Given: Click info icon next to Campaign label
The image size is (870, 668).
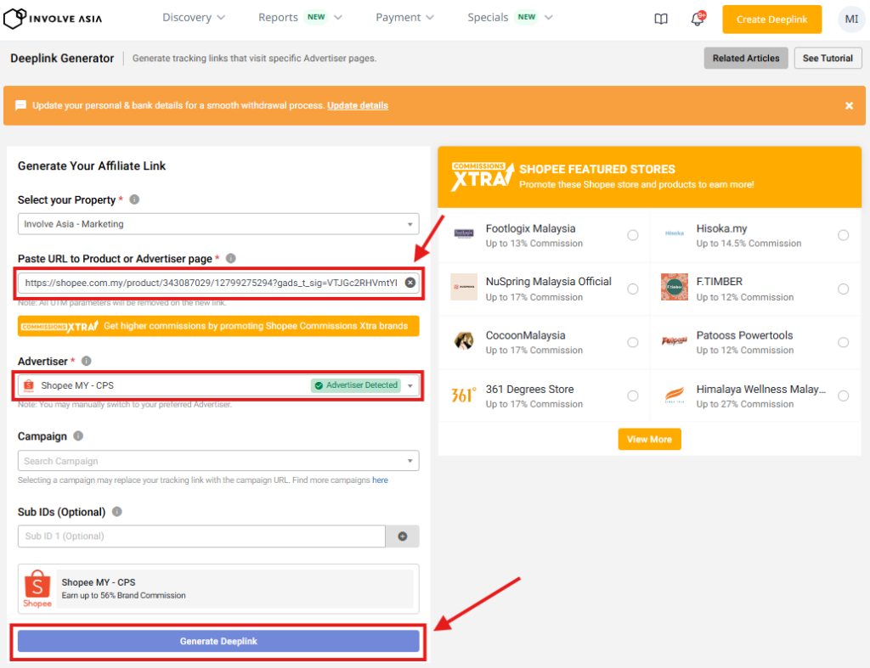Looking at the screenshot, I should [78, 436].
